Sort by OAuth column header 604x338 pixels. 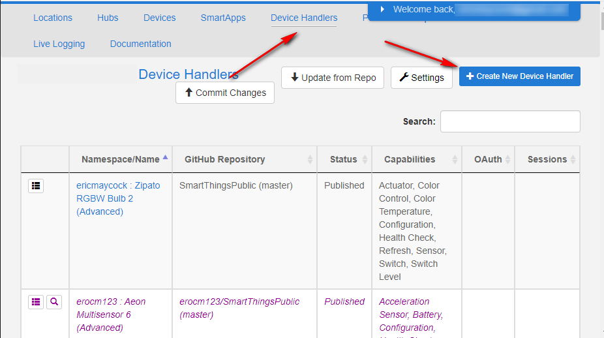point(488,159)
